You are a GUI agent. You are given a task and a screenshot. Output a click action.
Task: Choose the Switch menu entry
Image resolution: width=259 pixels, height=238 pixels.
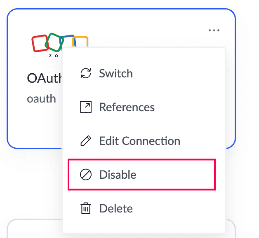point(115,74)
